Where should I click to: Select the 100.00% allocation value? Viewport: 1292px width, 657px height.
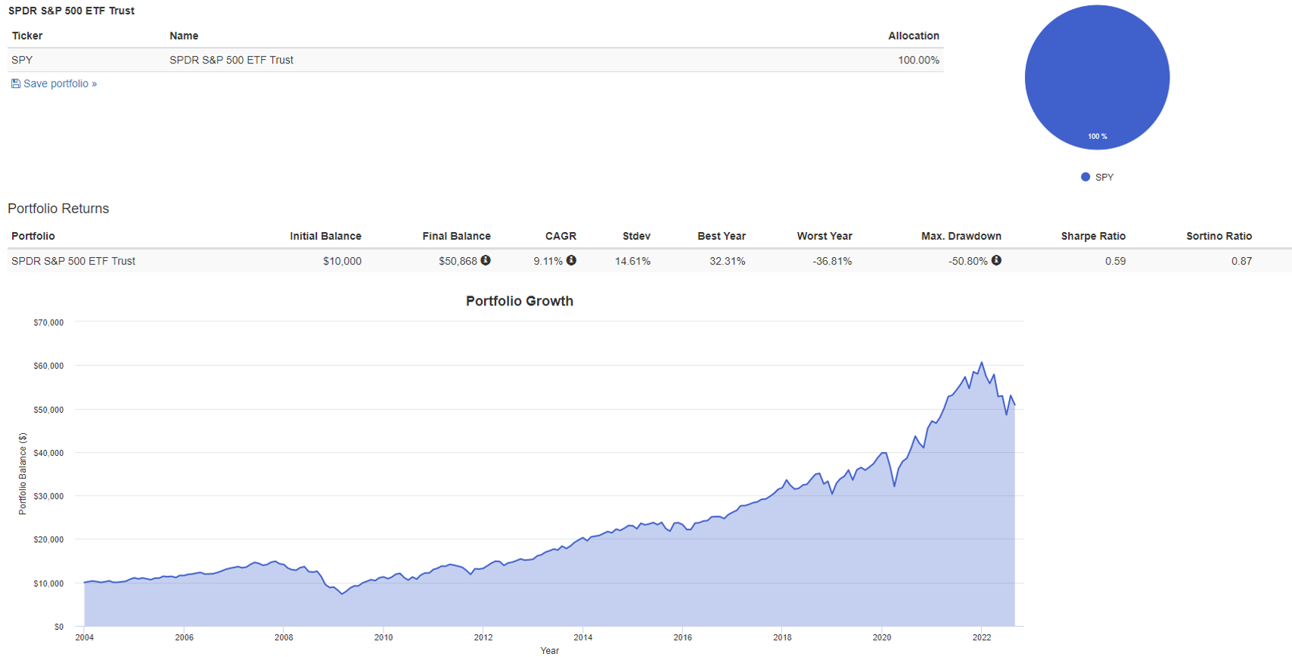point(918,60)
